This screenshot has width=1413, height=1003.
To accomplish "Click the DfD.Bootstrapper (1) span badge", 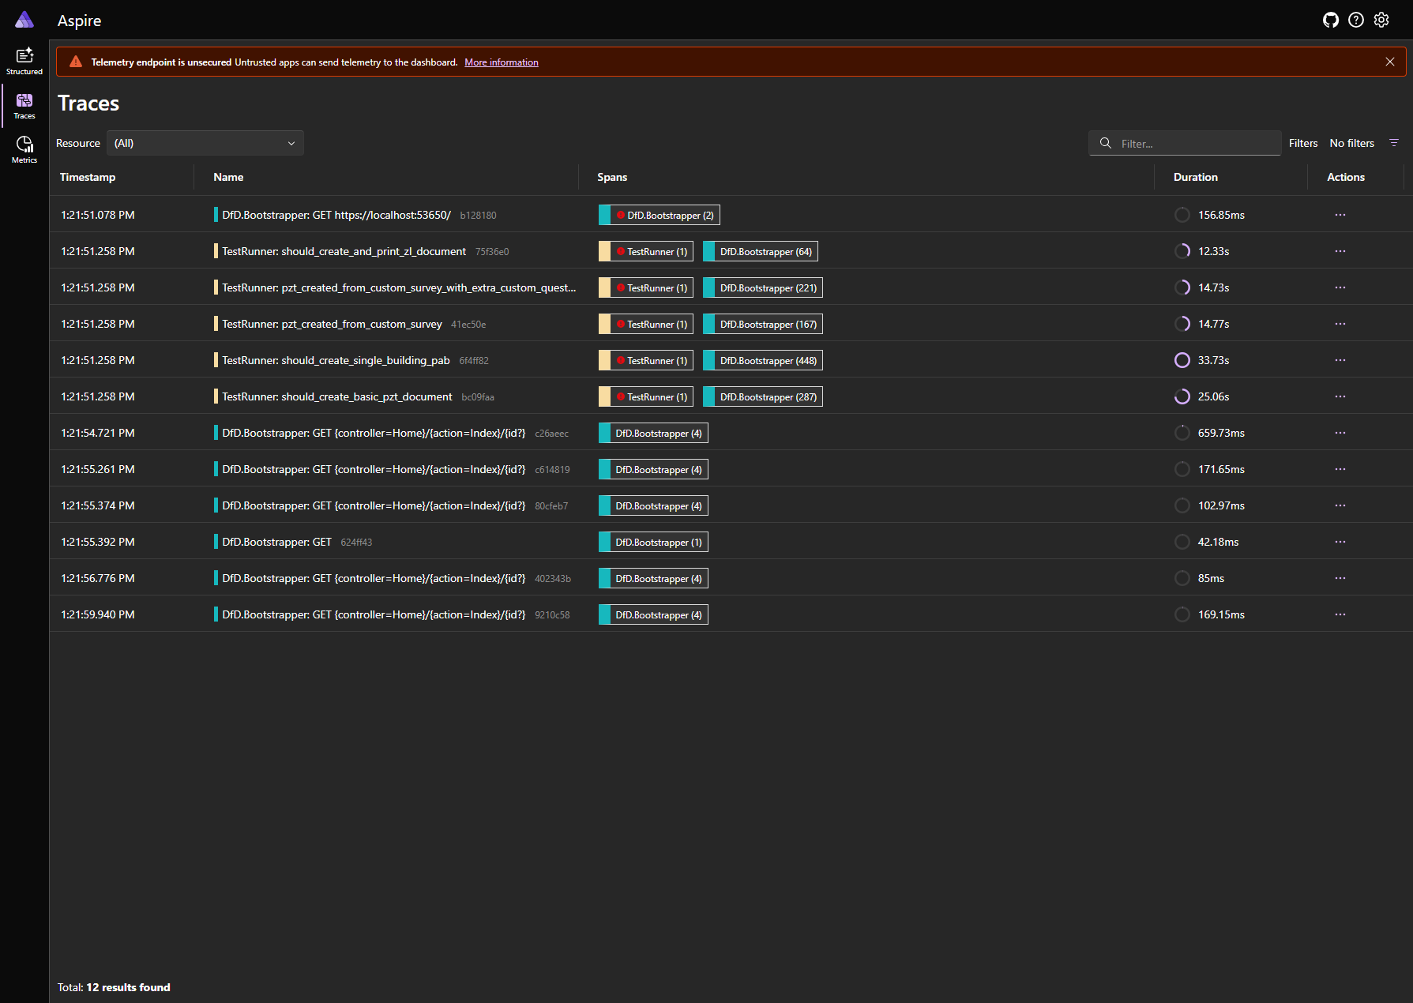I will point(653,542).
